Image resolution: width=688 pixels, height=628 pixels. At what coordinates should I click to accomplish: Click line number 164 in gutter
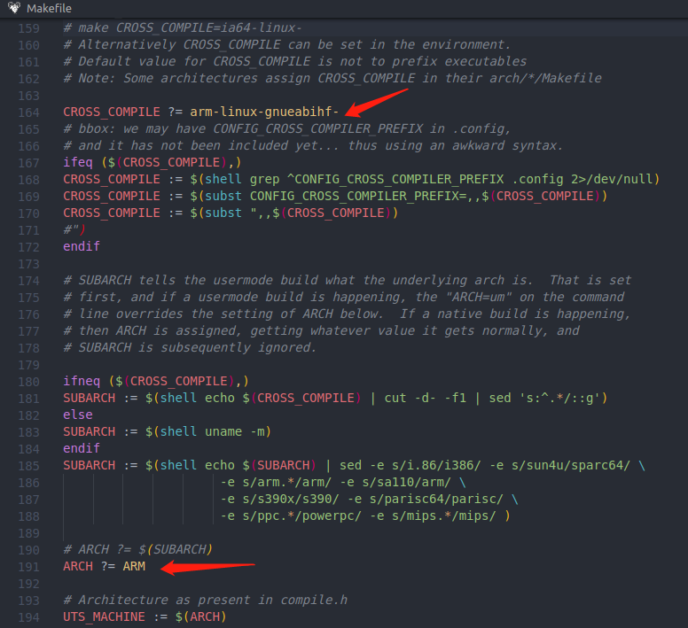[28, 112]
